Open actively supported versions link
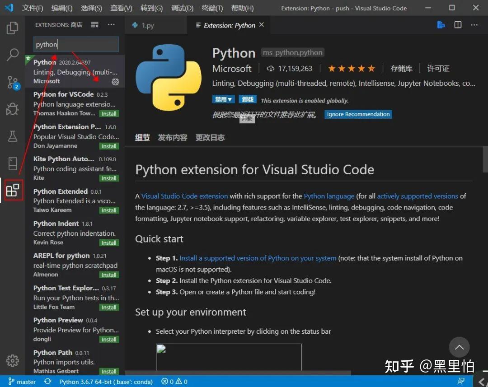The image size is (488, 387). pos(418,196)
